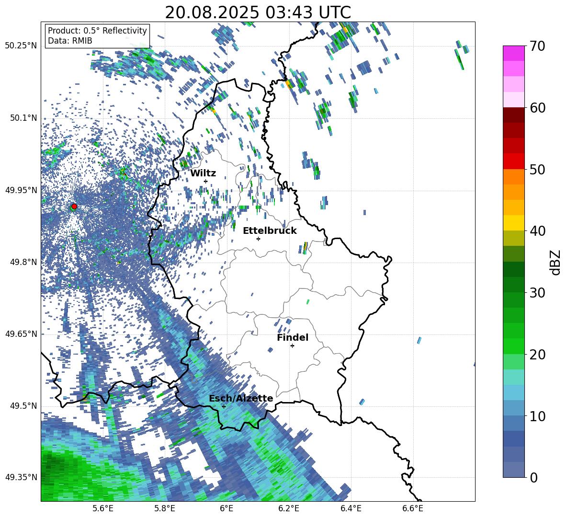Screen dimensions: 567x518
Task: Click the colorbar tick label '60'
Action: pos(537,107)
